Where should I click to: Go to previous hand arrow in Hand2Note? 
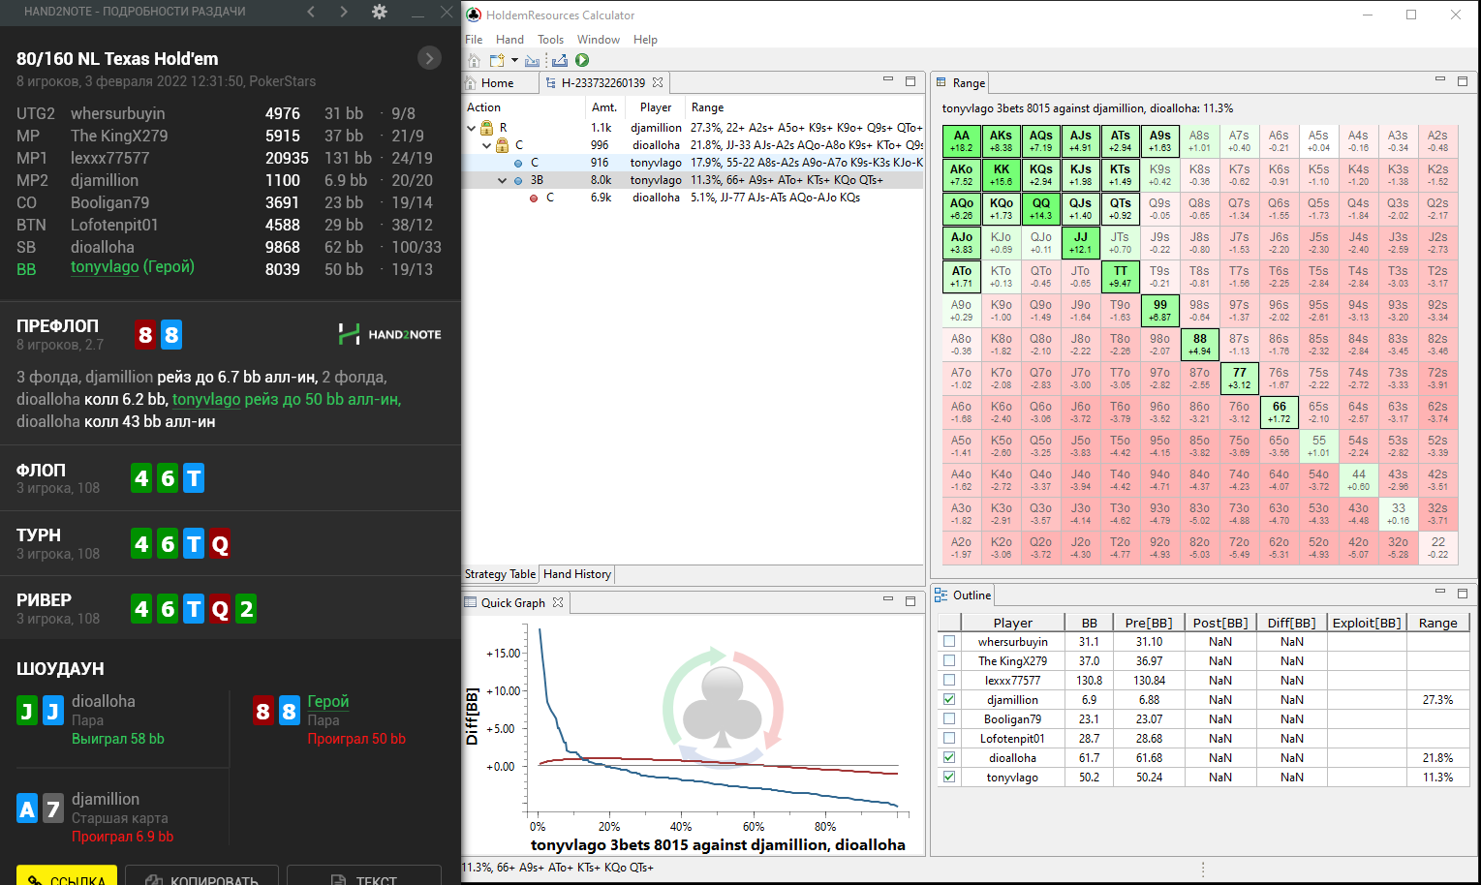311,12
